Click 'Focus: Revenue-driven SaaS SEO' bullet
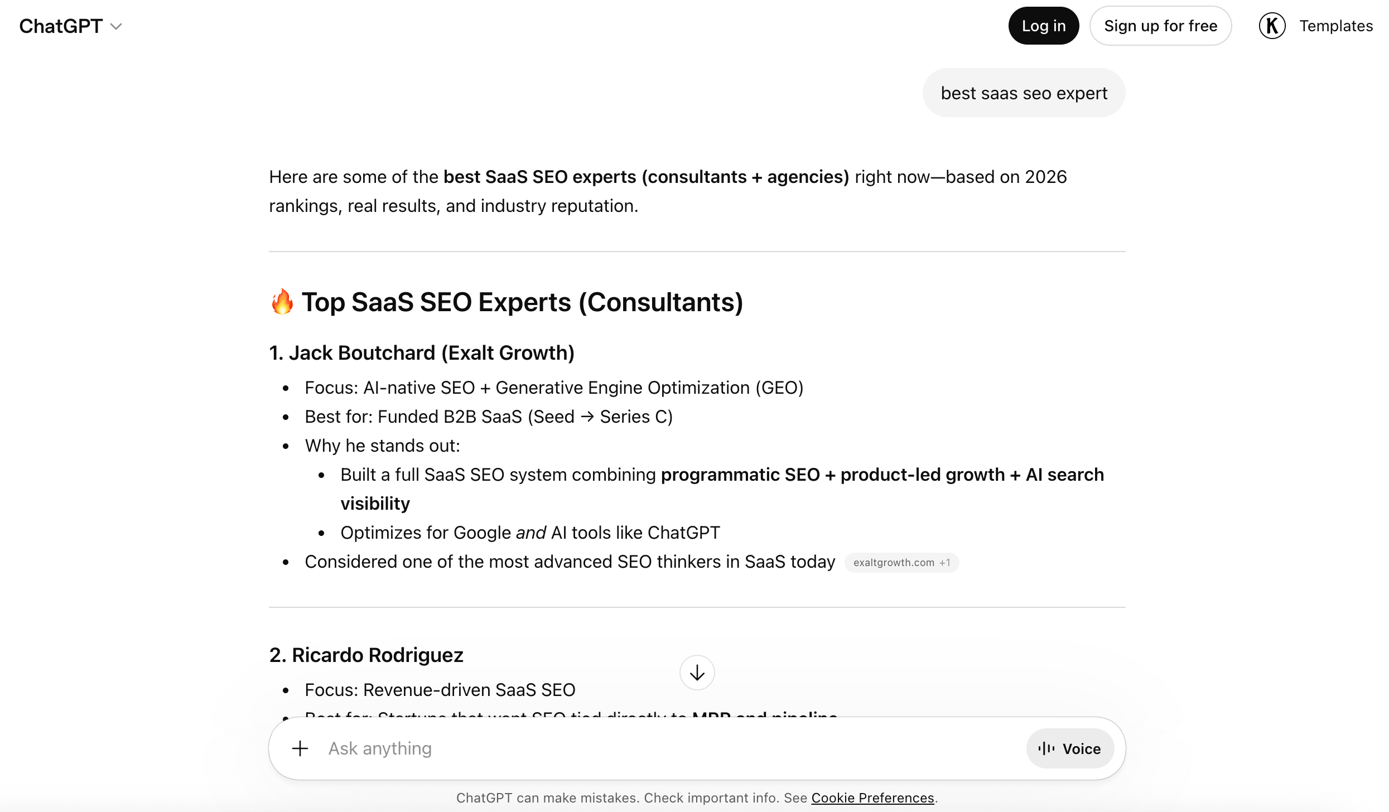 coord(440,690)
